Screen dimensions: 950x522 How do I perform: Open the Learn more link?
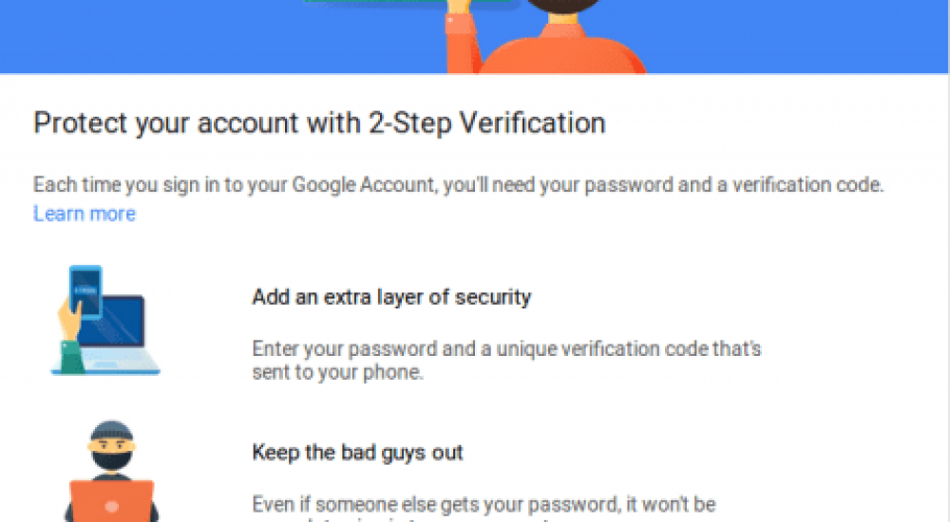point(84,214)
